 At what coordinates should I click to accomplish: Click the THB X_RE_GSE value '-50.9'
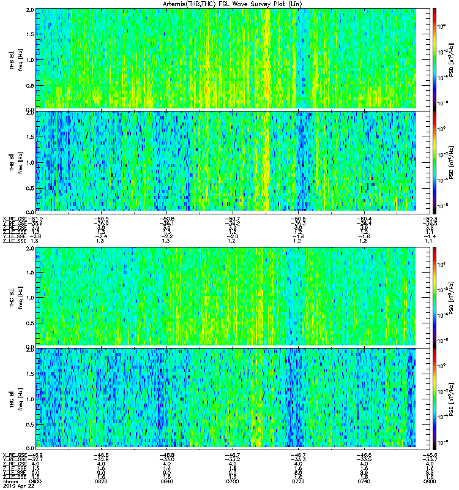click(x=101, y=219)
